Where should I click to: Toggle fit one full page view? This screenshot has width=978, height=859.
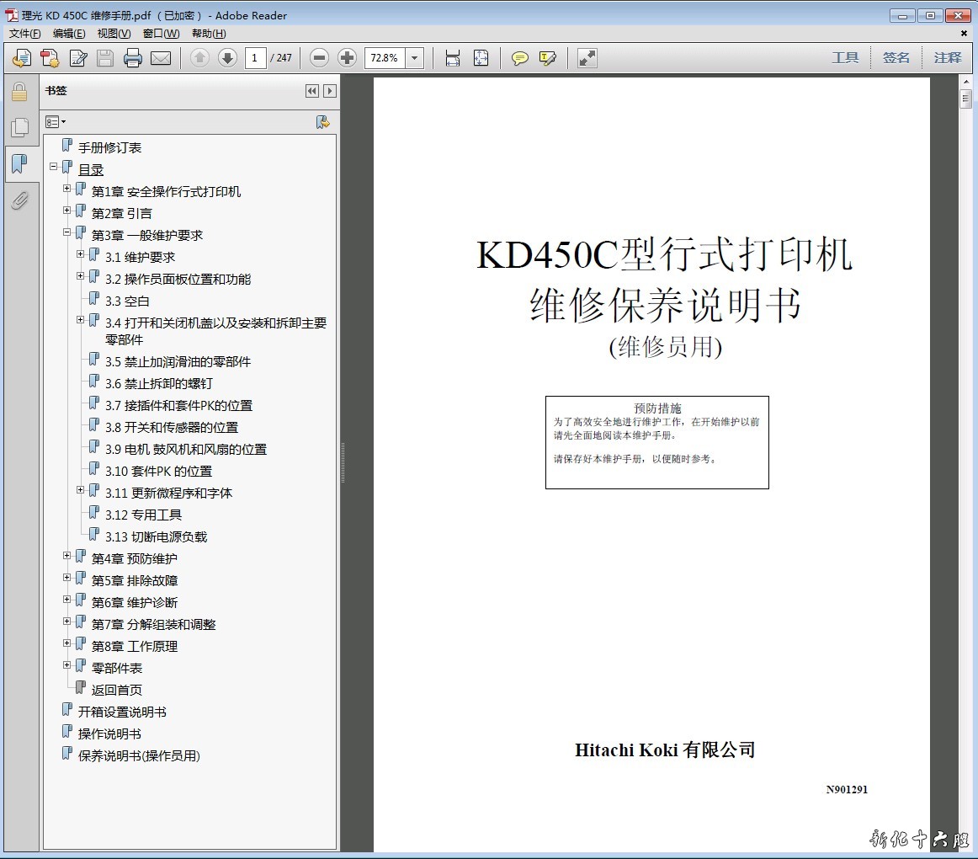pyautogui.click(x=481, y=58)
